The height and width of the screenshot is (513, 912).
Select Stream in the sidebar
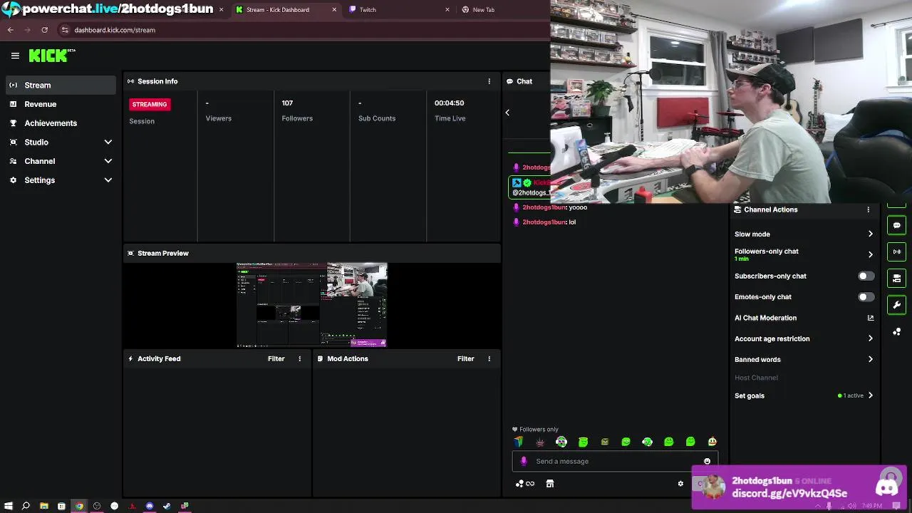pos(61,85)
